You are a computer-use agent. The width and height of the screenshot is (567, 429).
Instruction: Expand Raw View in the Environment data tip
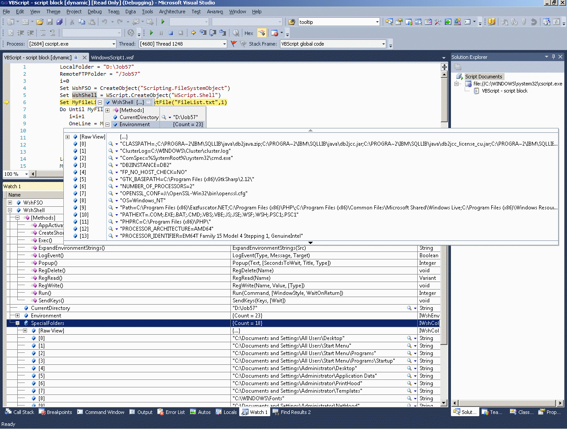click(68, 137)
